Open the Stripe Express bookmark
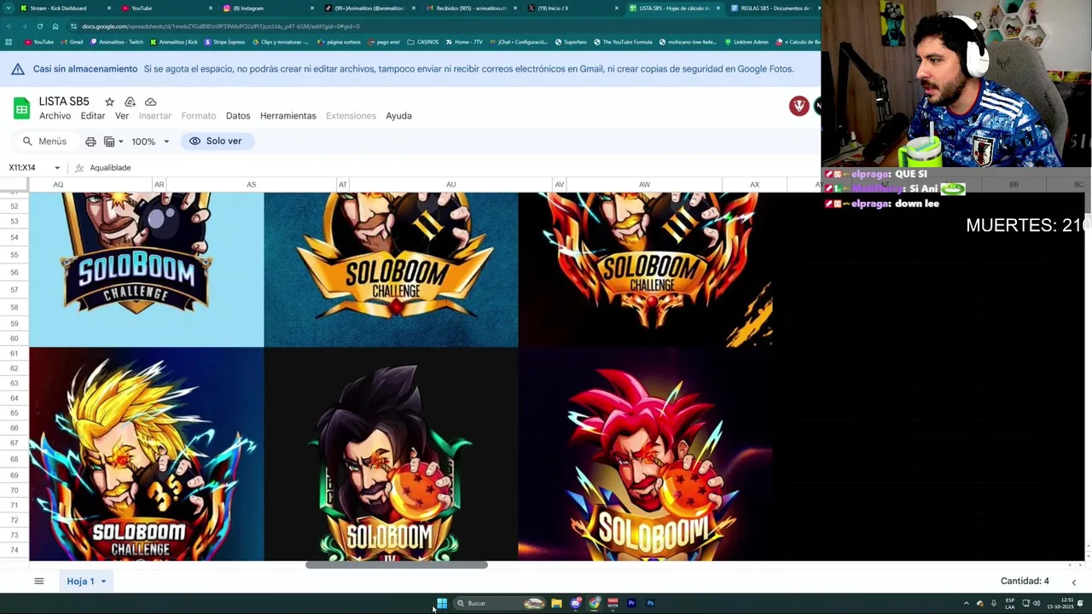 pos(225,42)
